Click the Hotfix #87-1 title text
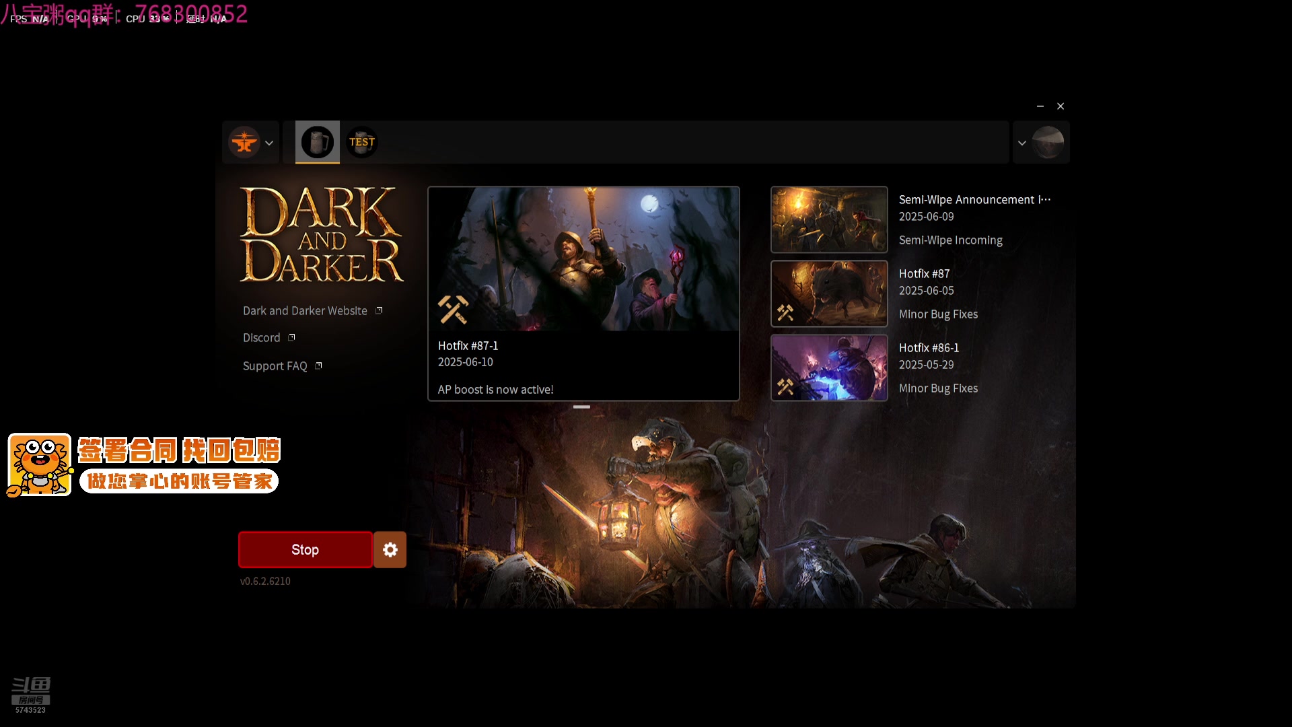Viewport: 1292px width, 727px height. point(468,346)
